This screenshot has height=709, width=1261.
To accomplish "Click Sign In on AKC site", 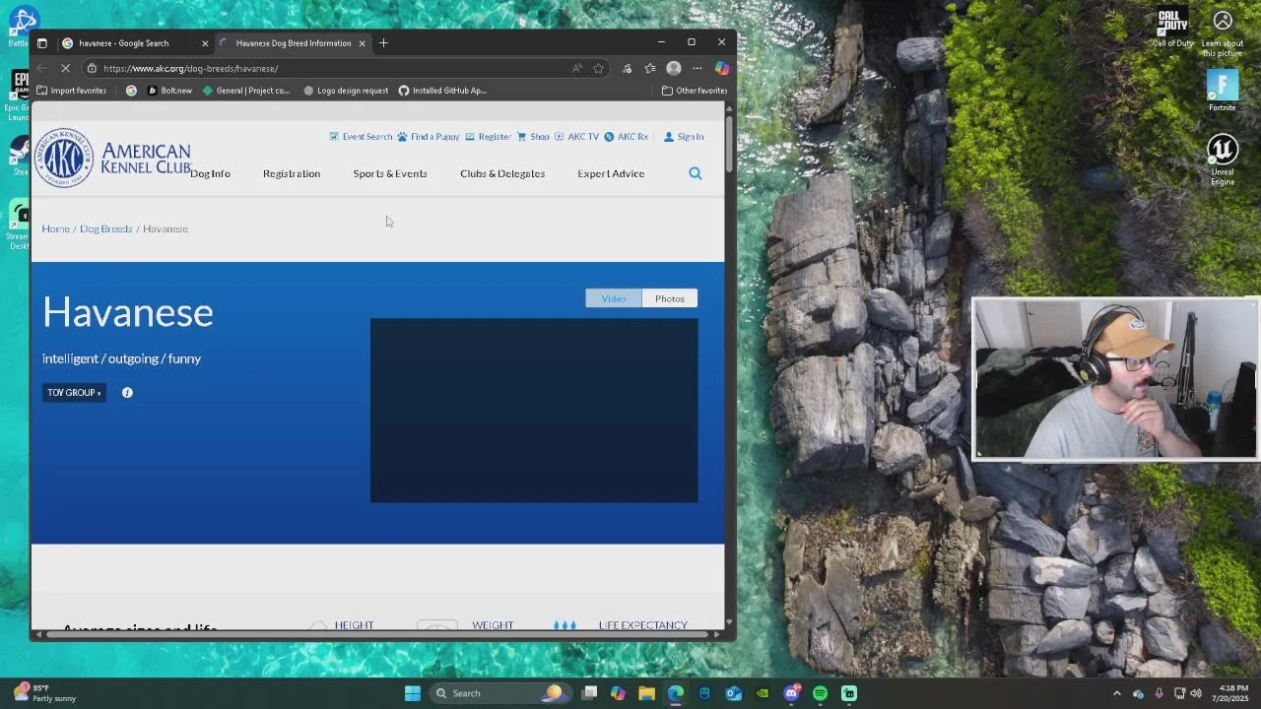I will pos(684,137).
